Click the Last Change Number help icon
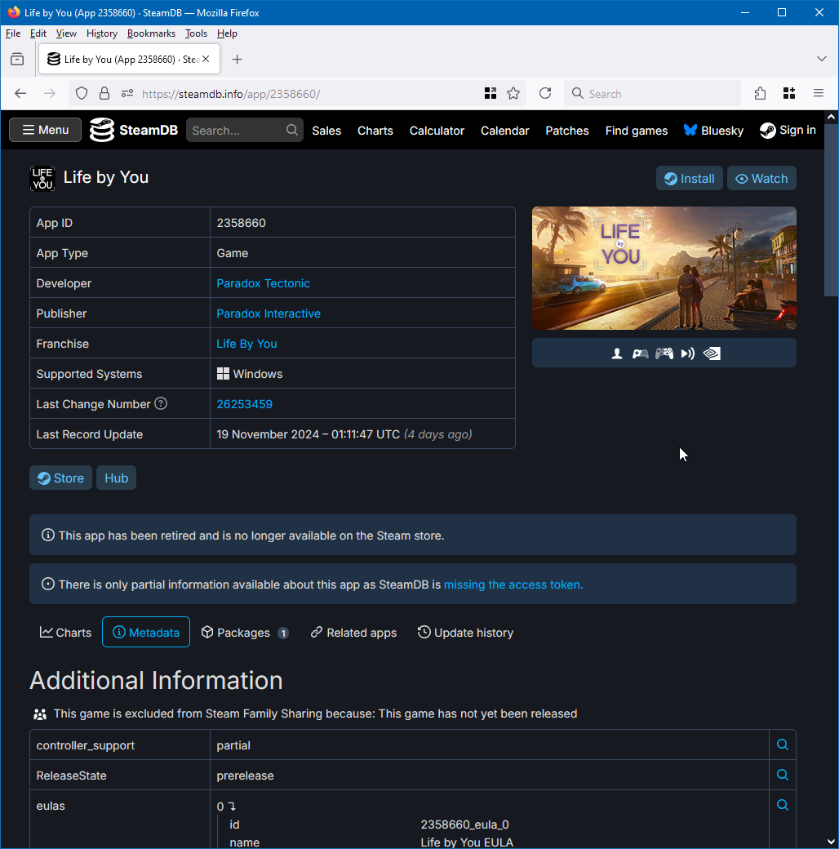The image size is (839, 849). pos(161,403)
